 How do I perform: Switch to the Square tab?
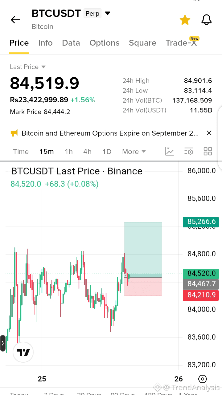tap(142, 43)
